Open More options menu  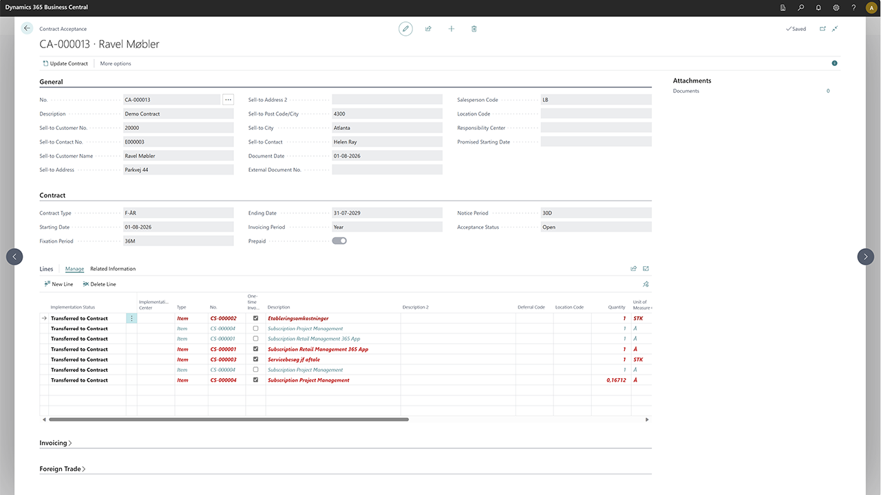coord(116,63)
